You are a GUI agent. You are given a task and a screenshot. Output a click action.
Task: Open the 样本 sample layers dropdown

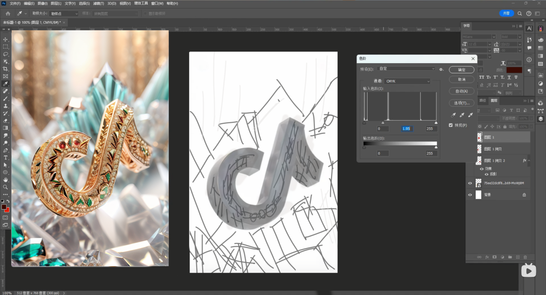coord(115,14)
